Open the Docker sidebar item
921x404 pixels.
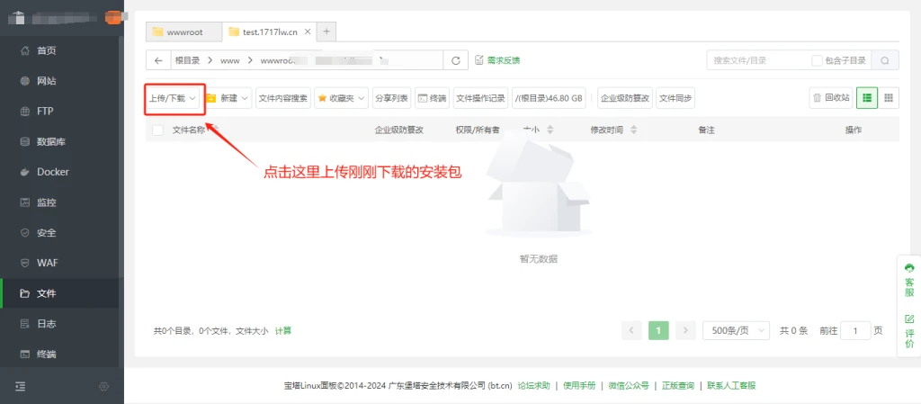52,172
